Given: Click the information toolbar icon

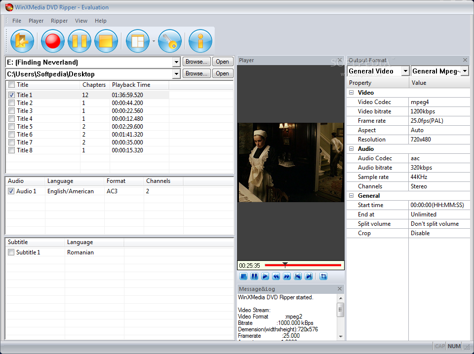Looking at the screenshot, I should click(200, 41).
